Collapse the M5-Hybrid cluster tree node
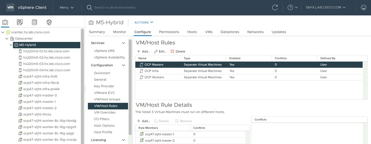The height and width of the screenshot is (144, 371). pos(11,45)
